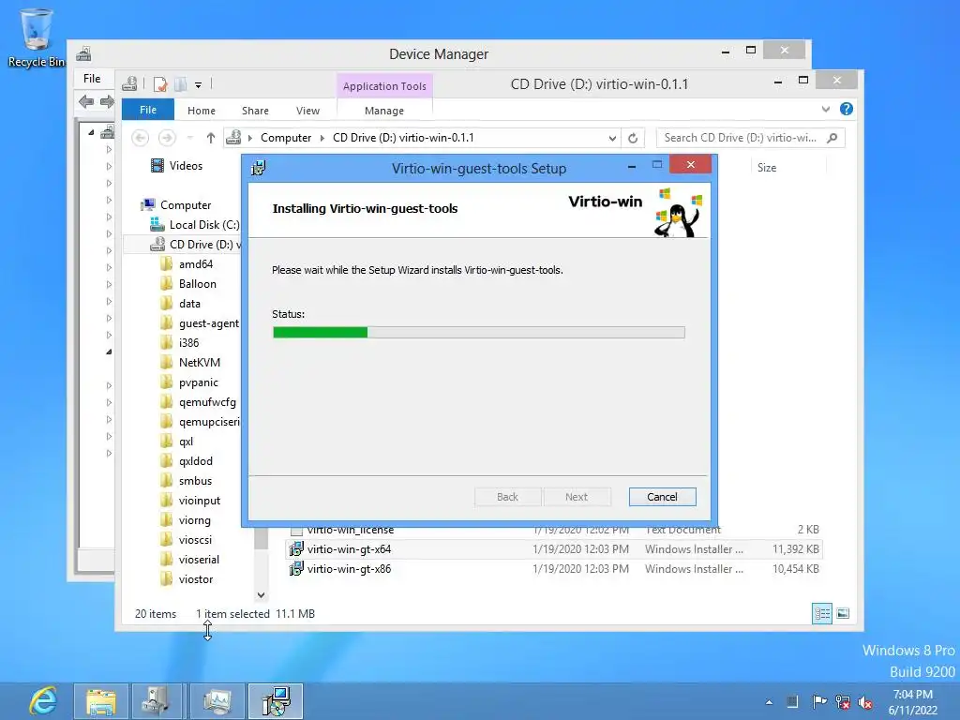
Task: Open the Recycle Bin icon
Action: pos(37,37)
